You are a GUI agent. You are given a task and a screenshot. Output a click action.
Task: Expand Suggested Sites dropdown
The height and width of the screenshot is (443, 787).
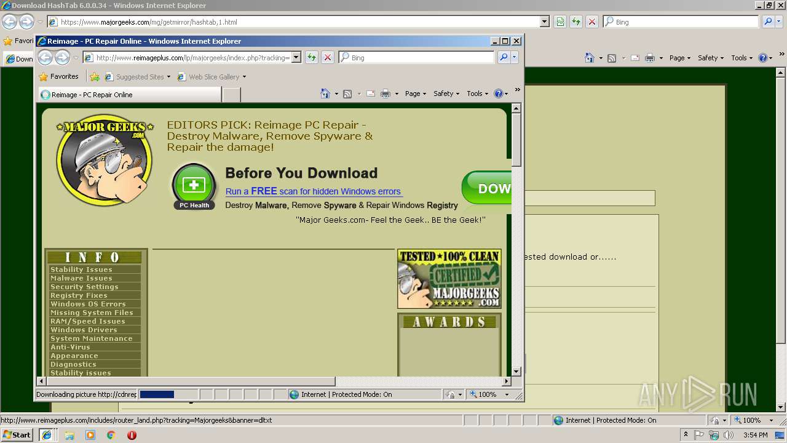(x=169, y=77)
